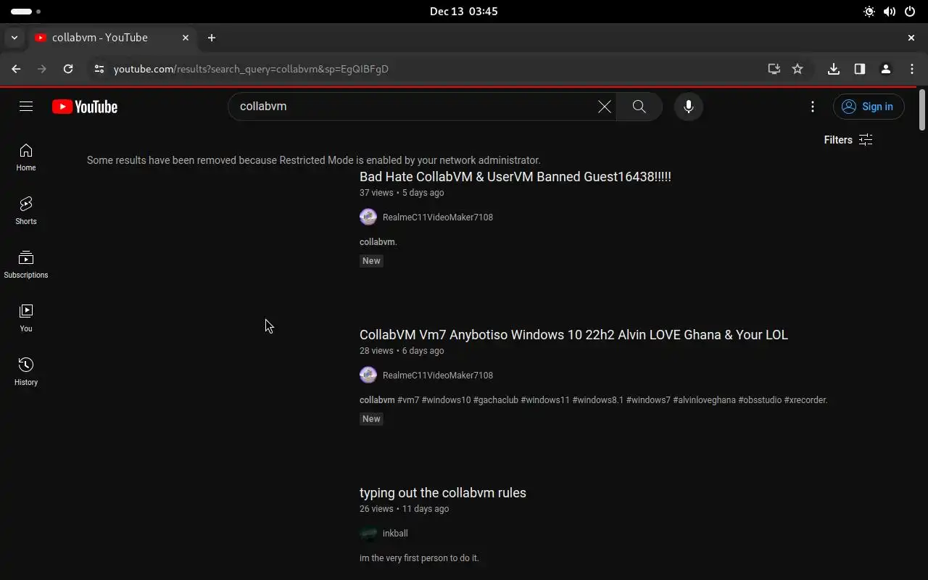Reload the YouTube page
Viewport: 928px width, 580px height.
click(68, 69)
